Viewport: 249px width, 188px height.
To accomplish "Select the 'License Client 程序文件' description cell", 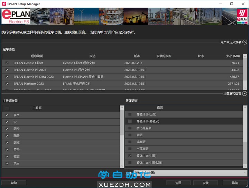I will point(79,63).
